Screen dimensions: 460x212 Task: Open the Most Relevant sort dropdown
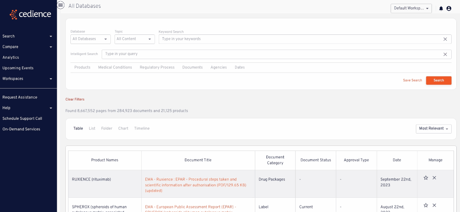[434, 128]
